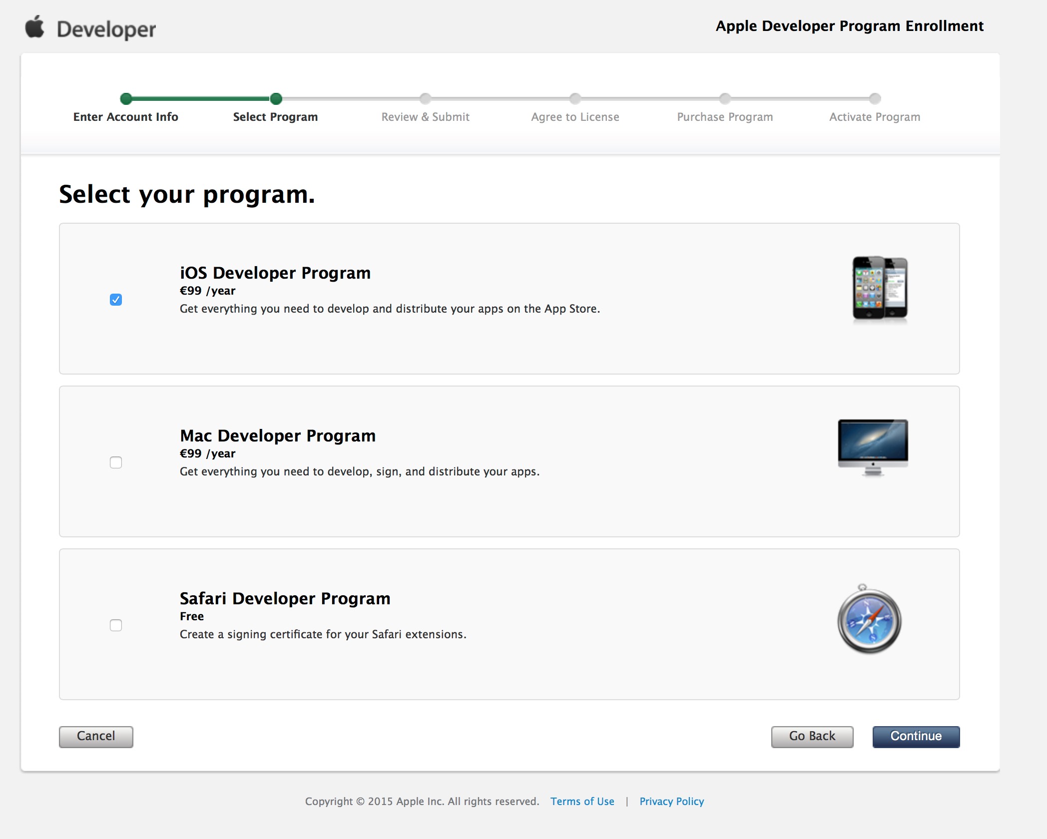Click iOS program €99 /year price
Image resolution: width=1047 pixels, height=839 pixels.
point(207,291)
